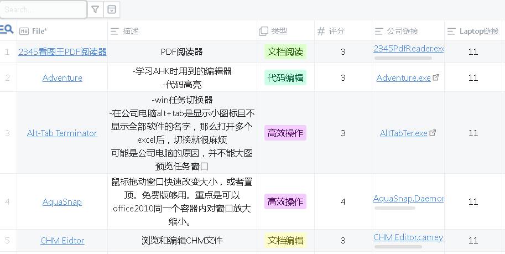Open the AquaSnap file link
505x254 pixels.
click(x=62, y=202)
